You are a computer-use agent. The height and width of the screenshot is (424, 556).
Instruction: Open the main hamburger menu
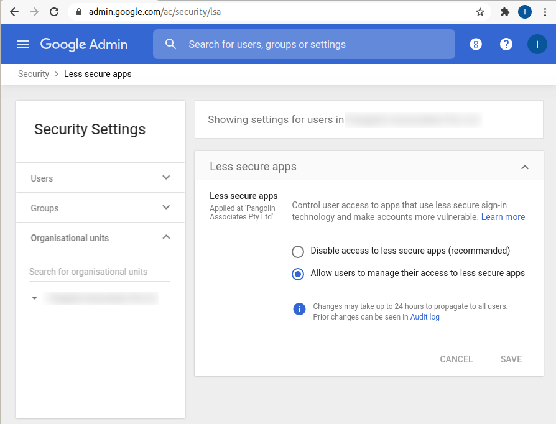(x=23, y=44)
